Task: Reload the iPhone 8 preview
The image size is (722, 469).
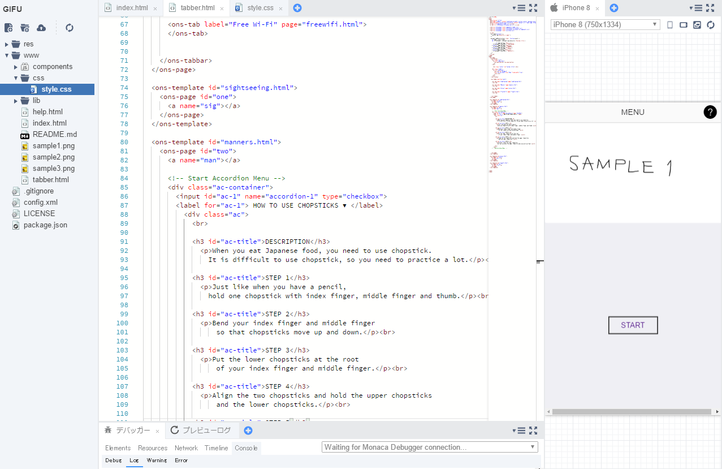Action: 711,25
